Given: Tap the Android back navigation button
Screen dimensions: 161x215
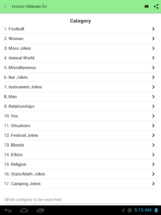Looking at the screenshot, I should click(x=8, y=210).
